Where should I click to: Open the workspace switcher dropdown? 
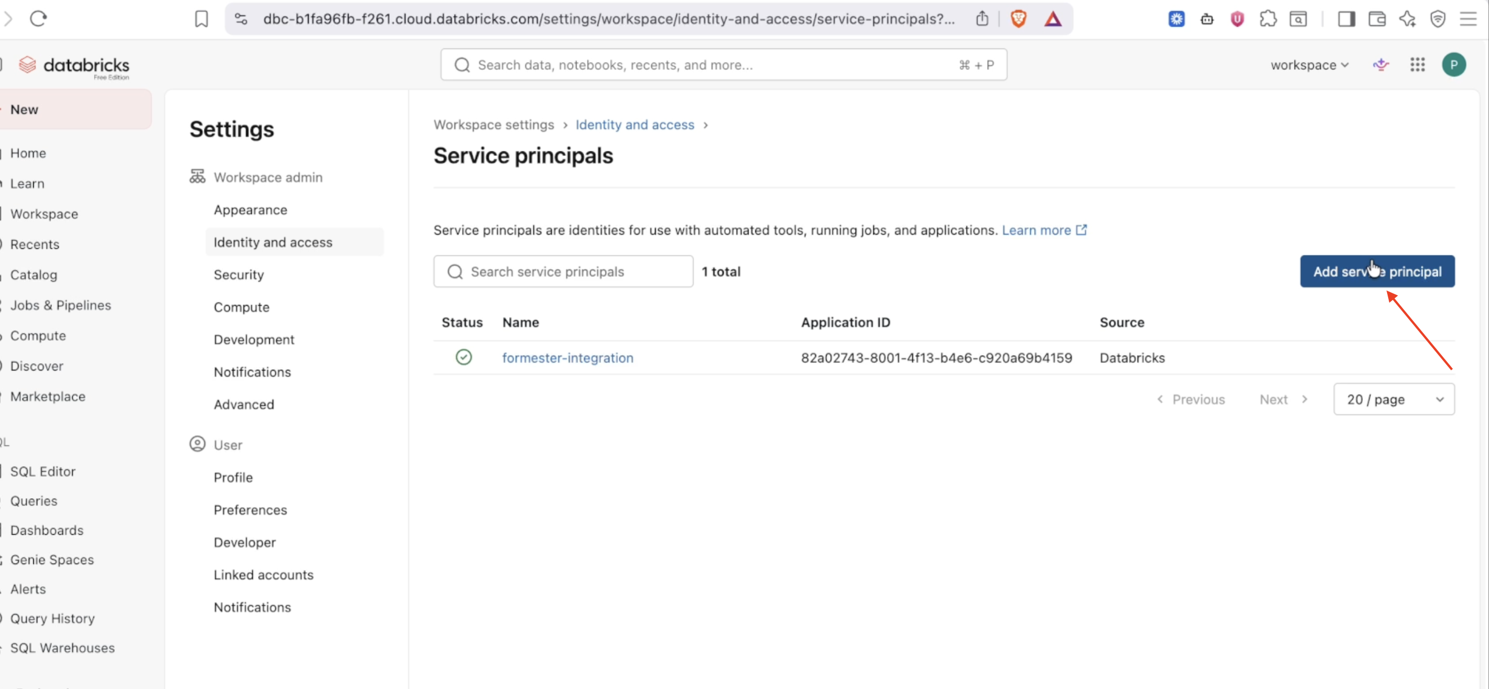tap(1309, 65)
